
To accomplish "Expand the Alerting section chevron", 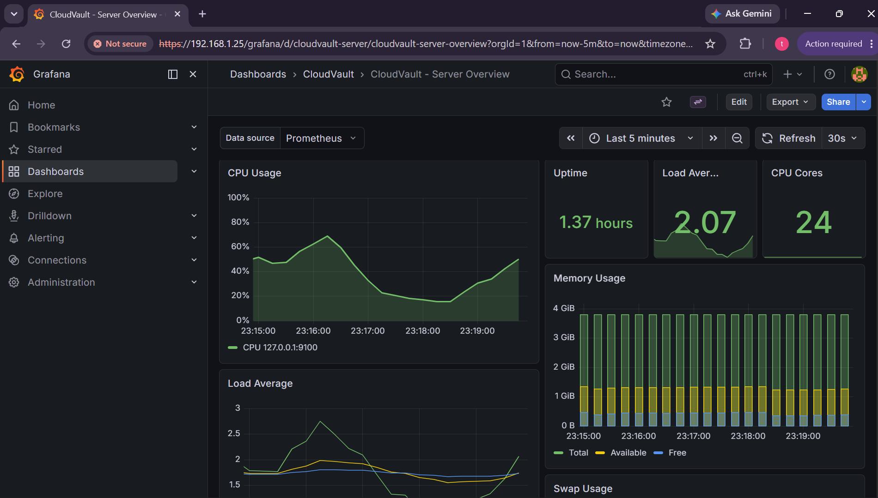I will [194, 238].
